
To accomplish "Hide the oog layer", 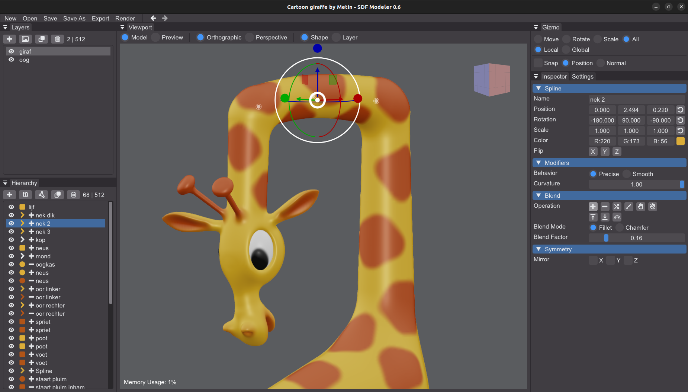I will click(12, 60).
